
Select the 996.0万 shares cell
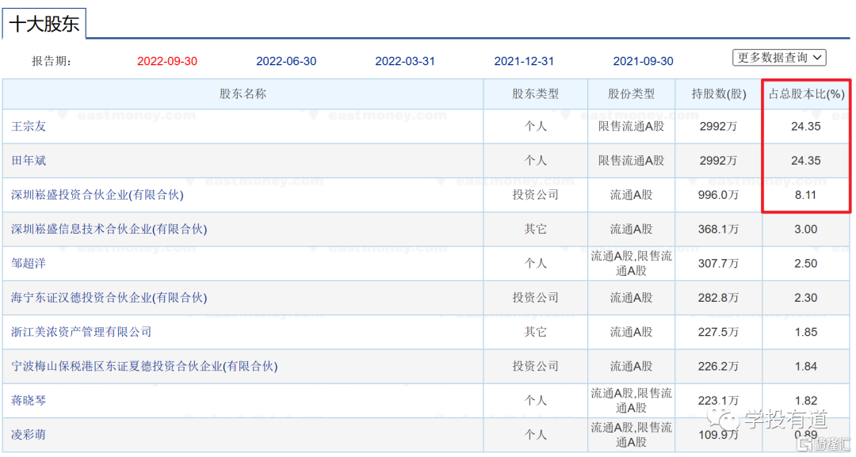pyautogui.click(x=718, y=195)
